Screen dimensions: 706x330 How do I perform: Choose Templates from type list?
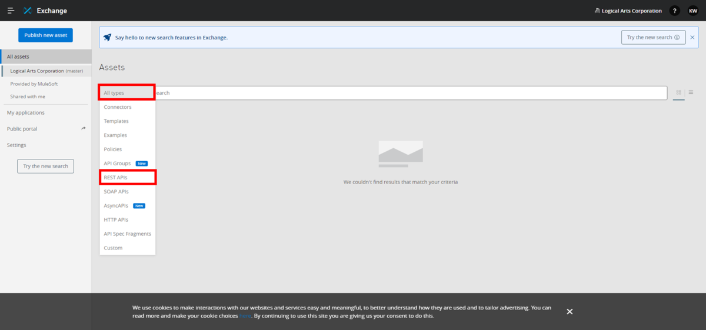pos(127,121)
